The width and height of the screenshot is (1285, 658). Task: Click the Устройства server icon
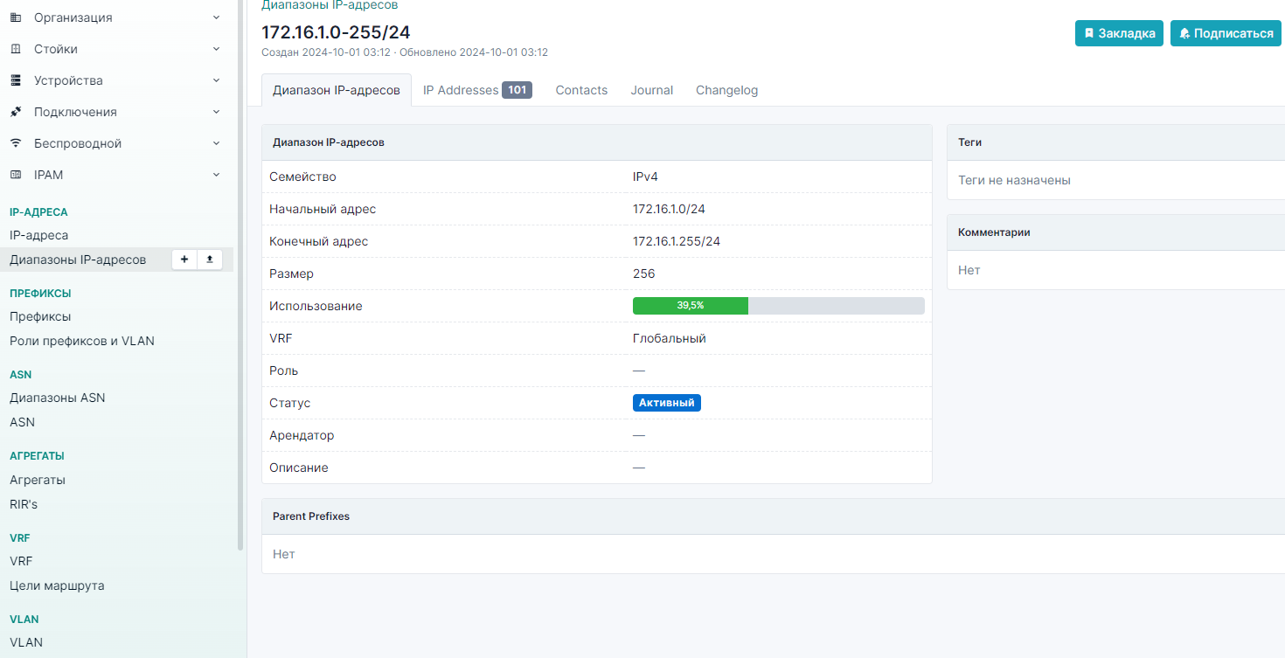16,80
